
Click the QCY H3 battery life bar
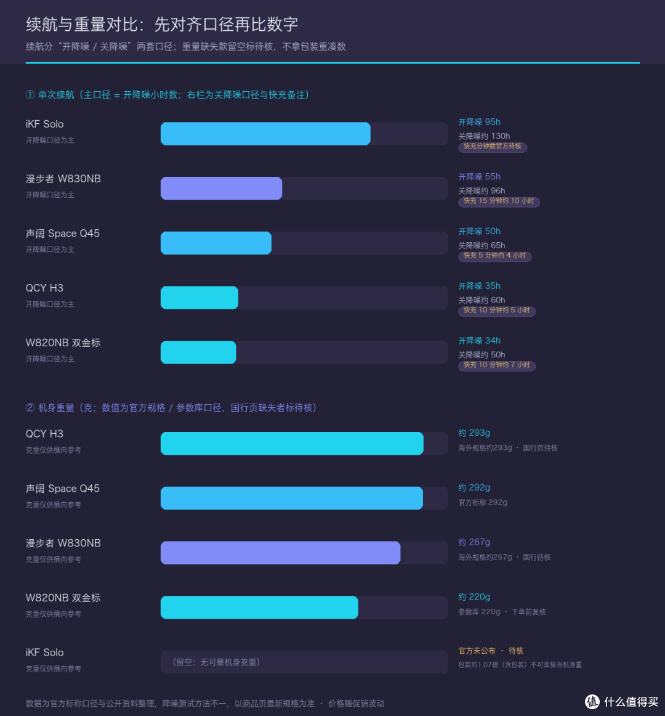coord(304,298)
